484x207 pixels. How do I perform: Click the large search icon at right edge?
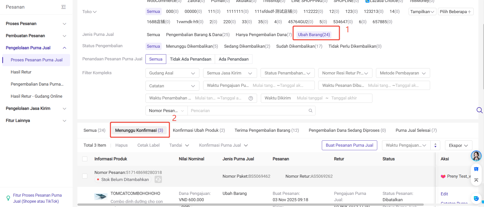click(x=479, y=110)
